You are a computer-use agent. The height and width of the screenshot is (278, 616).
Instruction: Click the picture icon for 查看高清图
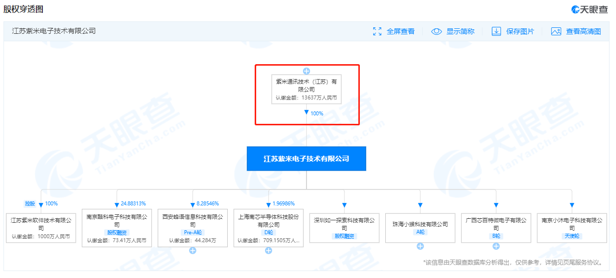[x=556, y=31]
